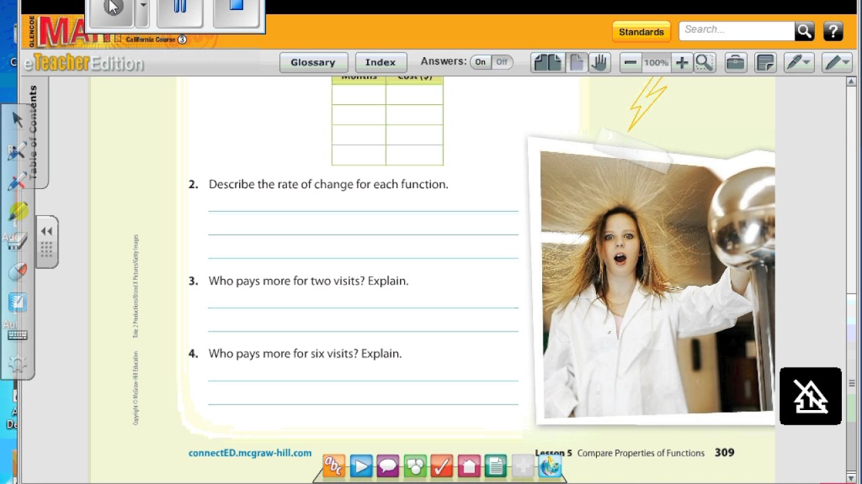Select the eraser in side toolbar
The height and width of the screenshot is (484, 862).
coord(18,241)
